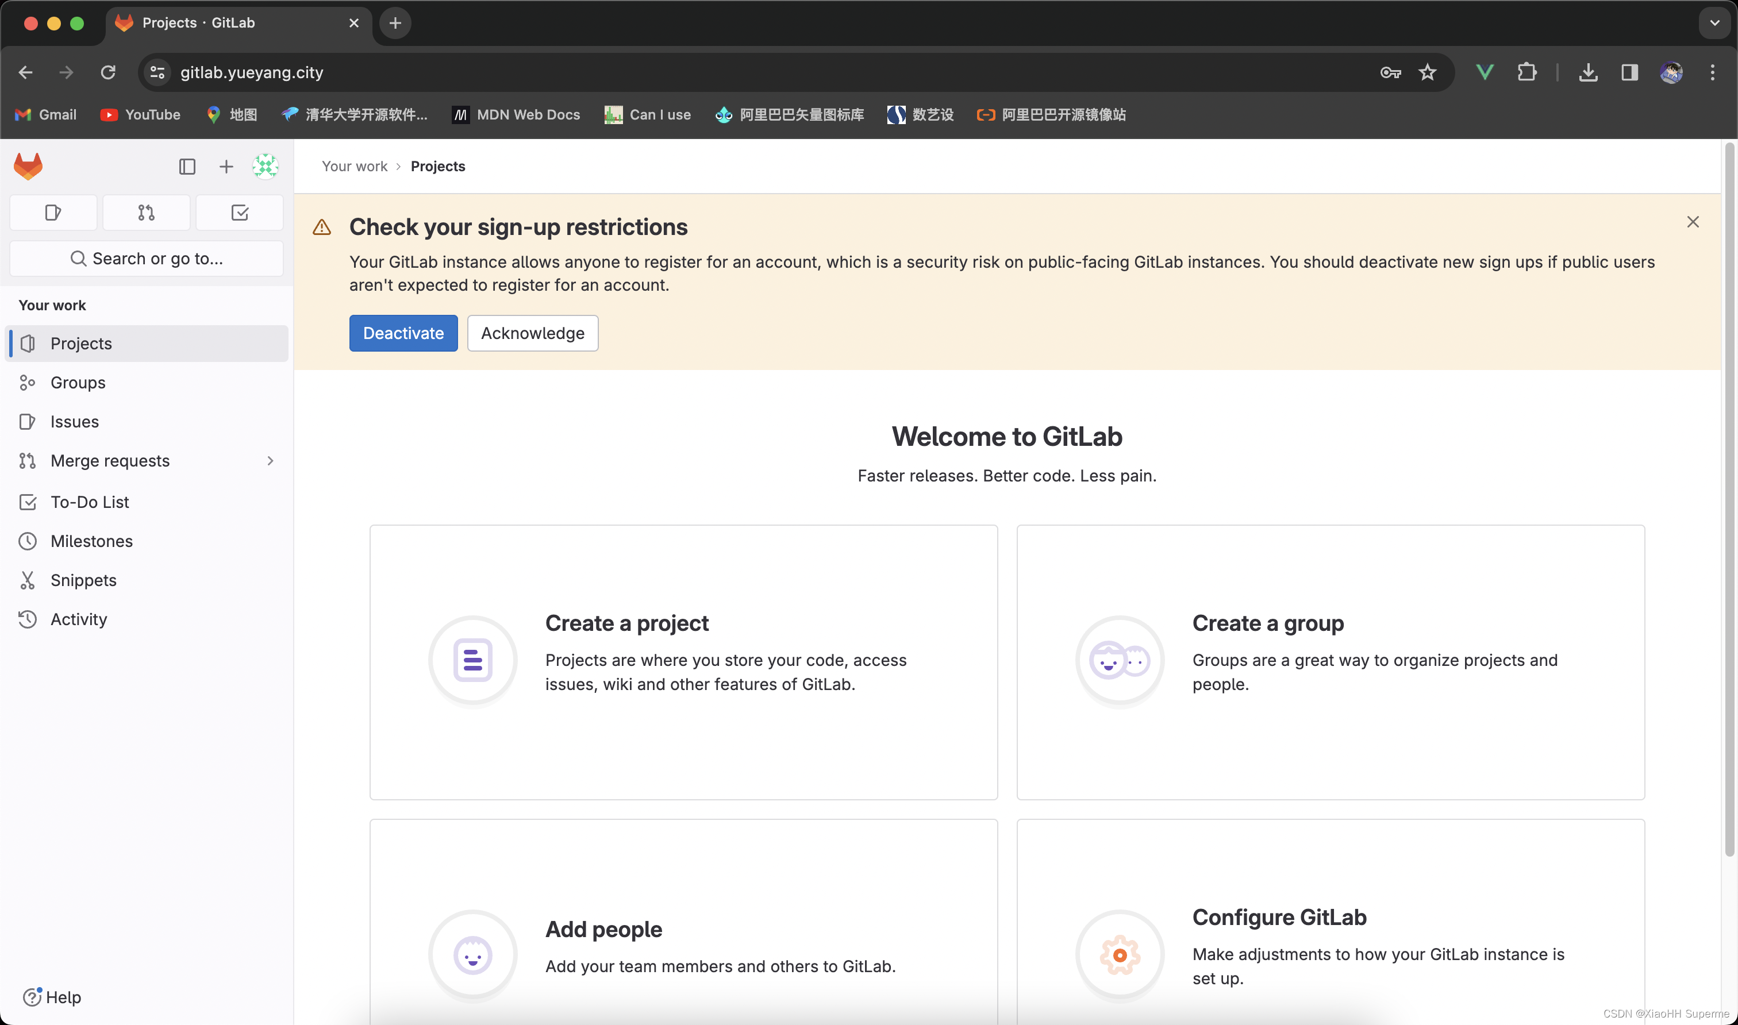The height and width of the screenshot is (1025, 1738).
Task: Open to-do list shortcut icon
Action: click(x=240, y=213)
